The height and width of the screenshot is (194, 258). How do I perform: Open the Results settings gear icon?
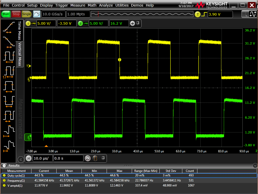(4, 166)
